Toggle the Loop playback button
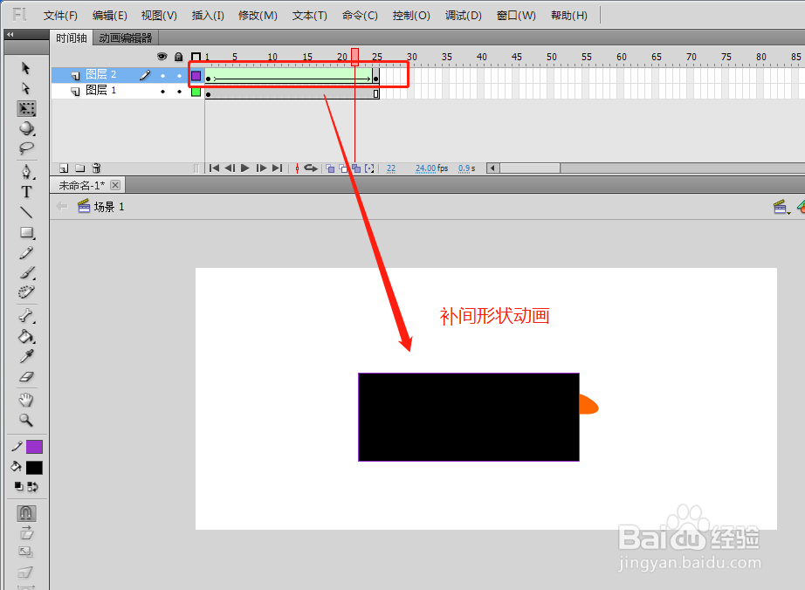Image resolution: width=805 pixels, height=590 pixels. coord(311,168)
